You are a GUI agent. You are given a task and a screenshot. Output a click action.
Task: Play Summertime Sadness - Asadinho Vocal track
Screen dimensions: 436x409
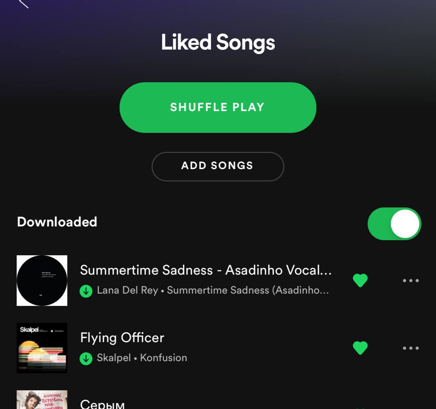coord(206,270)
